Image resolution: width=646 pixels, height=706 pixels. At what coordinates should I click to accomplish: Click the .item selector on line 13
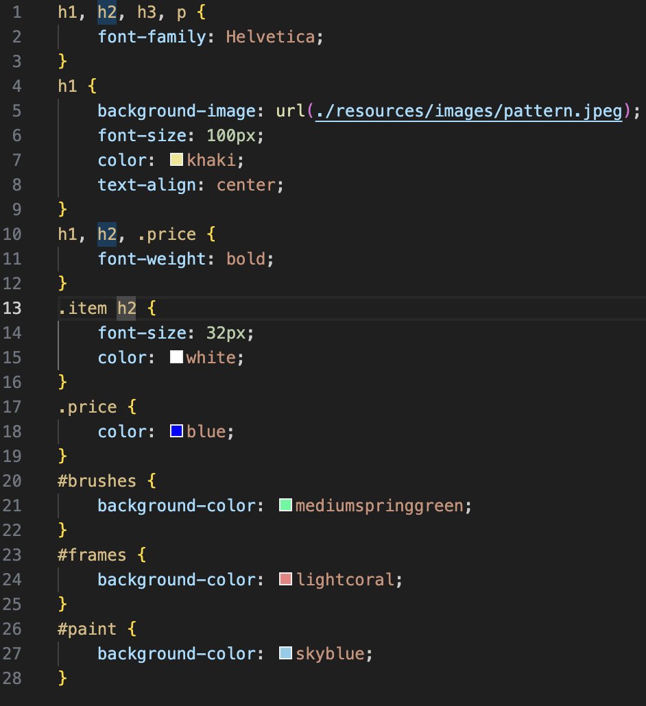[82, 308]
